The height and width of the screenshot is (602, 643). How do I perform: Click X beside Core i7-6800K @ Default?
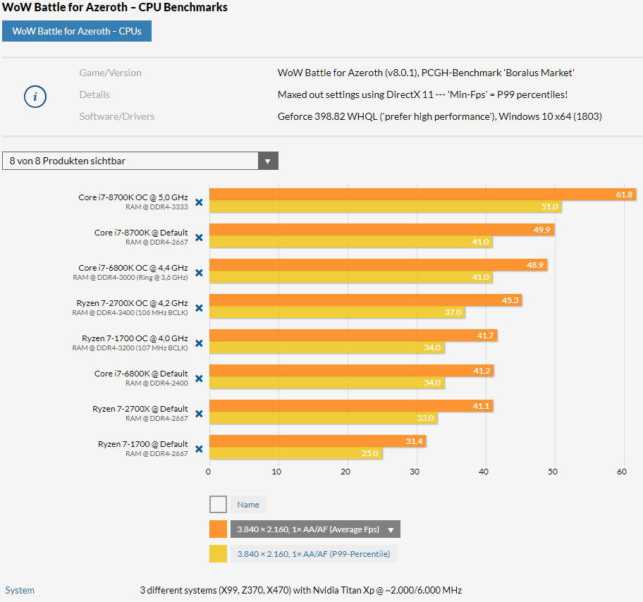click(199, 379)
